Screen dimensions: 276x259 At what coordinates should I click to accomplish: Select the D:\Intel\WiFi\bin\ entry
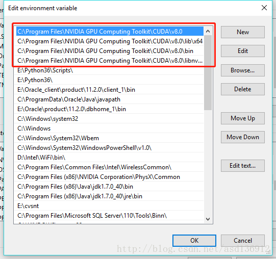click(109, 158)
